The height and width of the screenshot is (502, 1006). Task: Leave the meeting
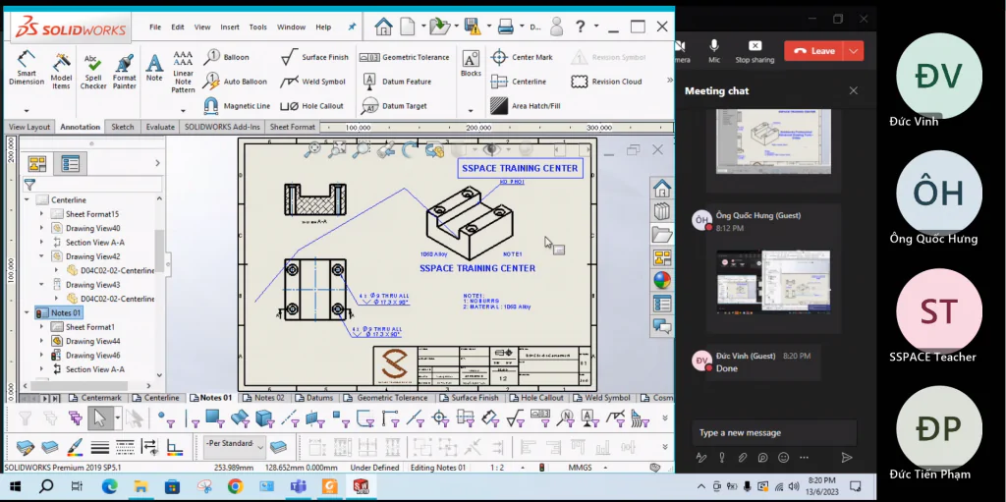point(814,51)
